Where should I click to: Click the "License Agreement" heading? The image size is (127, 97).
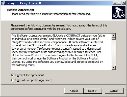[20, 10]
